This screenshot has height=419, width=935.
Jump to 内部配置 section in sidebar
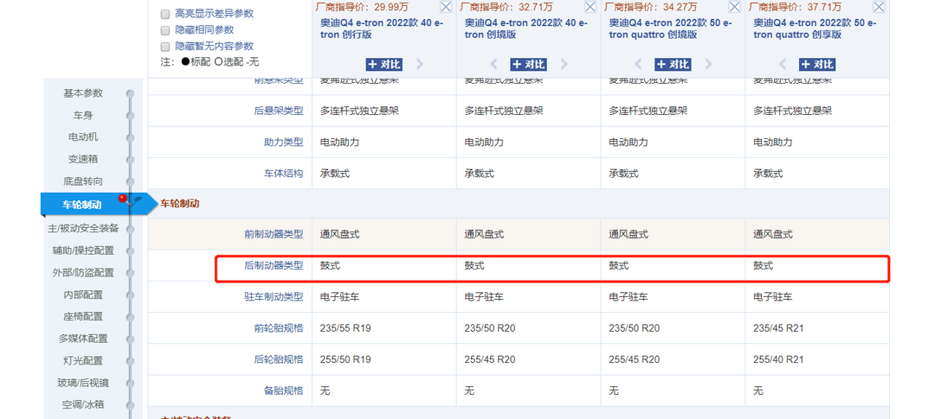tap(83, 295)
